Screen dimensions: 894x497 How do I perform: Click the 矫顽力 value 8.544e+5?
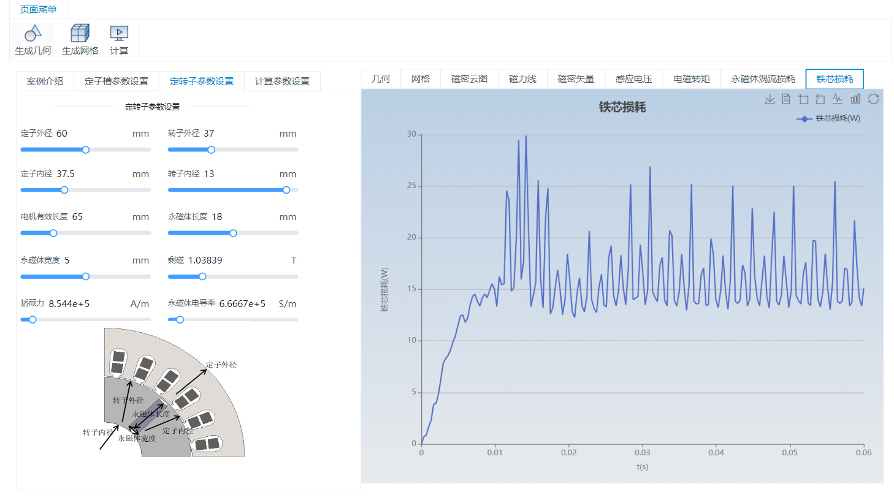(x=69, y=303)
